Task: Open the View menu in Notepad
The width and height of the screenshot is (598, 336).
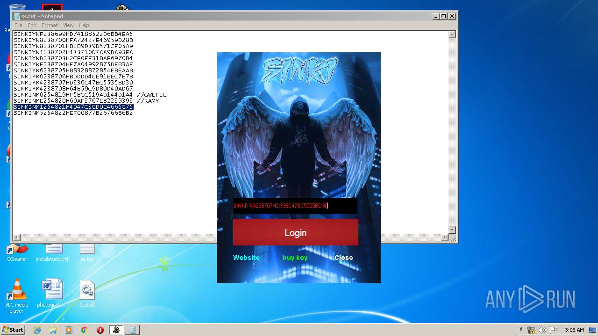Action: pyautogui.click(x=68, y=25)
